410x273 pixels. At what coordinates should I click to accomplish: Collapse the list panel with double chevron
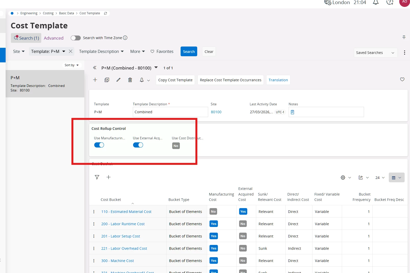[x=95, y=68]
